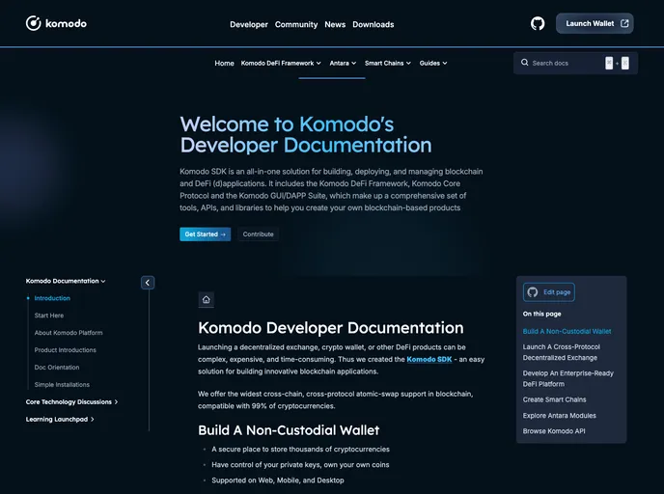Expand the Guides dropdown
664x494 pixels.
[x=433, y=63]
